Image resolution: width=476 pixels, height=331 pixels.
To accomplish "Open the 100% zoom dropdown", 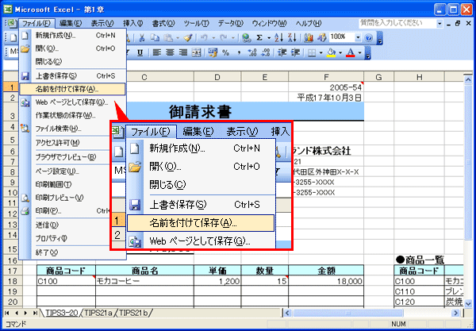I will 359,37.
